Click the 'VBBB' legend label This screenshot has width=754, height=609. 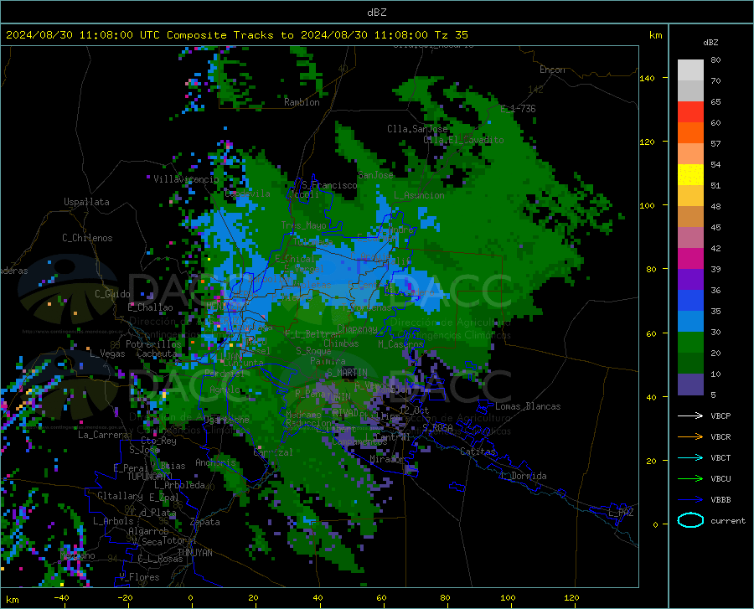click(720, 500)
